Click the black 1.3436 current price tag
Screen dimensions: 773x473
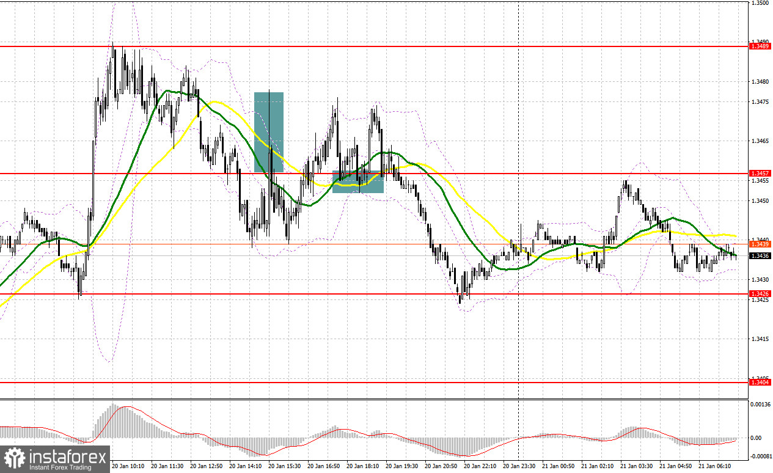click(x=758, y=255)
